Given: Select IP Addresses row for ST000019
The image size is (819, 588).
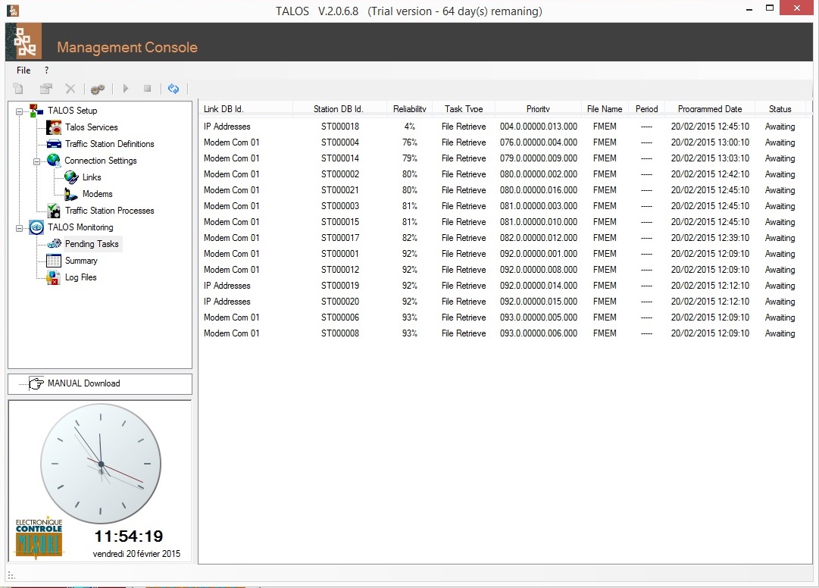Looking at the screenshot, I should [504, 286].
